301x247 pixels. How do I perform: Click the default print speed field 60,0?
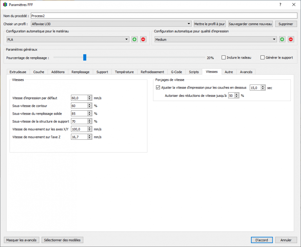click(79, 98)
